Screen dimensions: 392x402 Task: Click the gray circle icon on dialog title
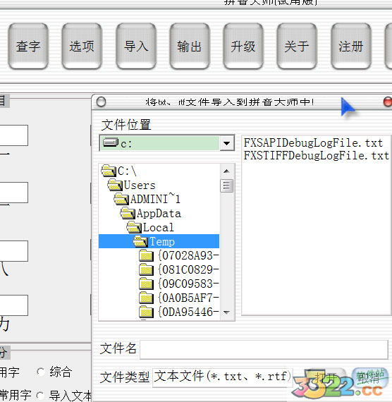point(101,102)
